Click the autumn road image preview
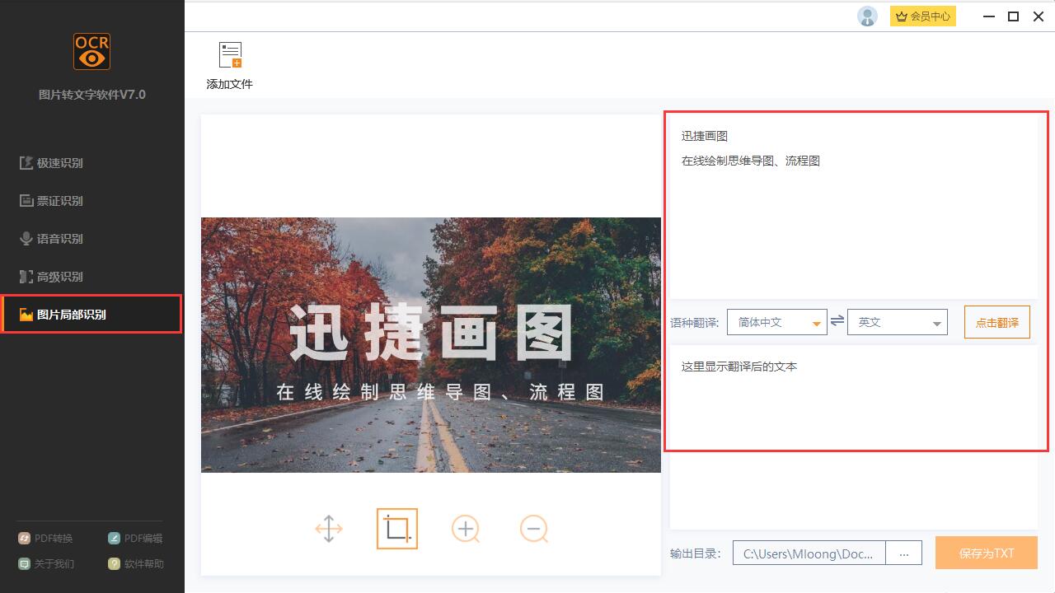1055x593 pixels. 431,345
